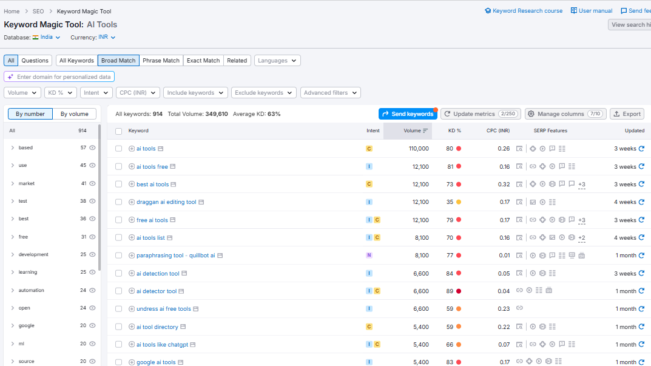Open Advanced filters dropdown
The height and width of the screenshot is (366, 651).
click(x=331, y=93)
